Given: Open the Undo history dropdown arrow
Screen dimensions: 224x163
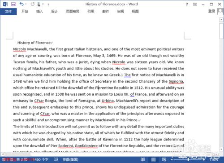Looking at the screenshot, I should point(26,4).
